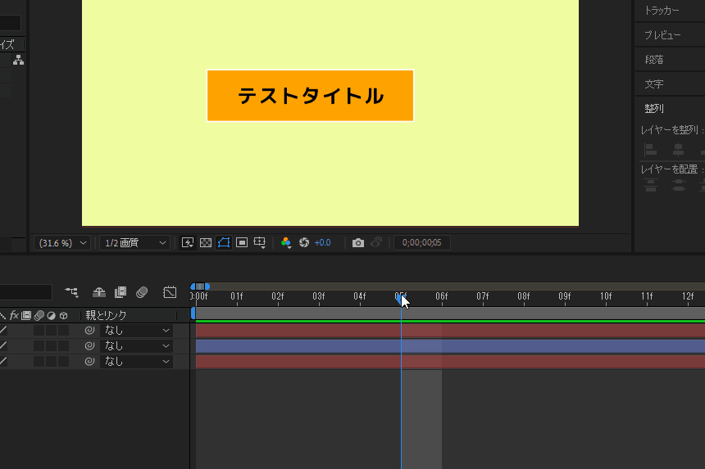Viewport: 705px width, 469px height.
Task: Open the show channel color menu
Action: click(286, 243)
